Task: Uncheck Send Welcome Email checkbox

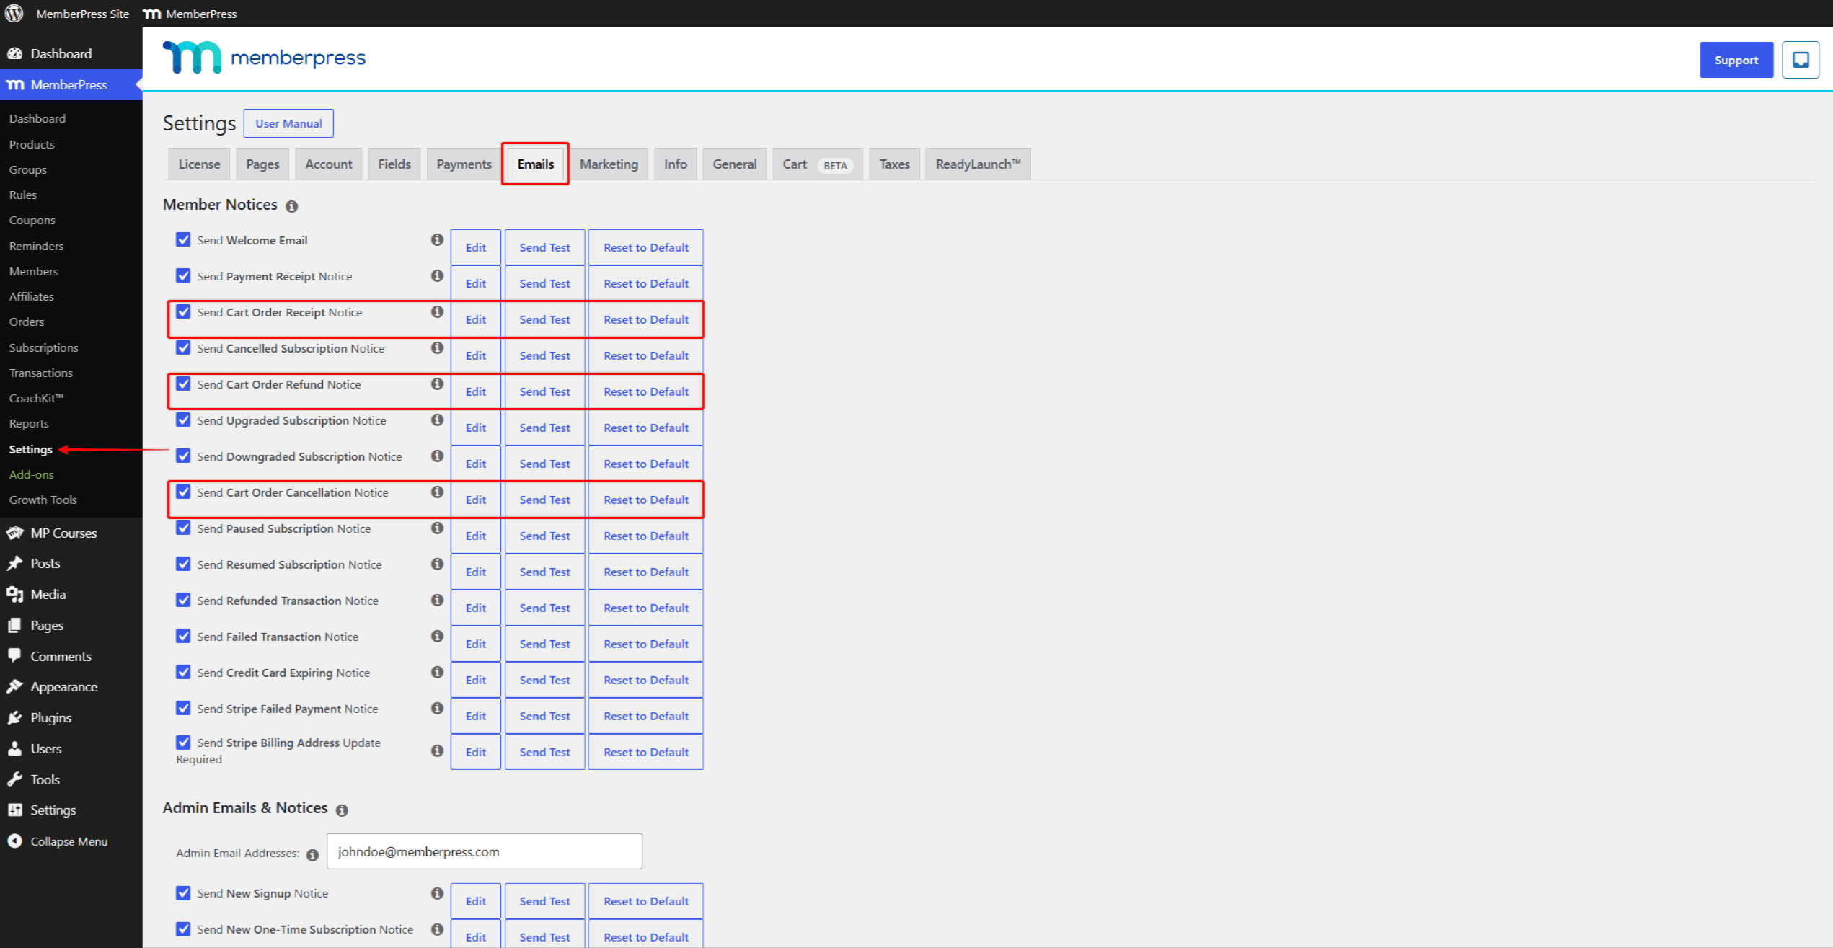Action: (x=183, y=240)
